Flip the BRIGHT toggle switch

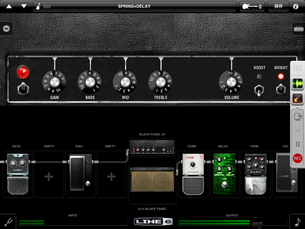coord(281,89)
